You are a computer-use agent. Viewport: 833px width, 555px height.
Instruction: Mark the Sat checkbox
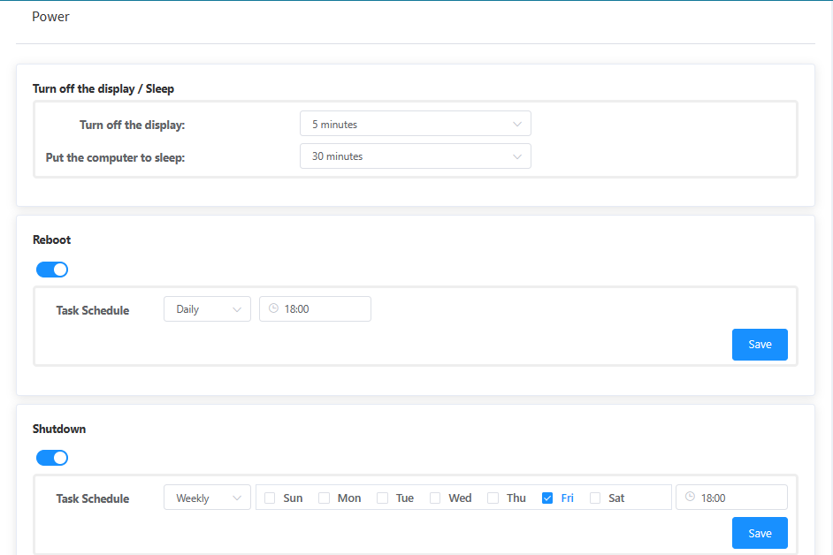(x=595, y=498)
